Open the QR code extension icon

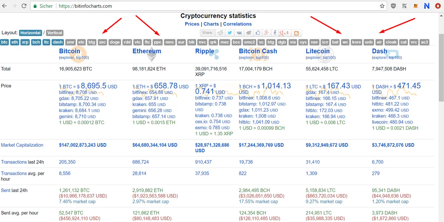(x=404, y=6)
